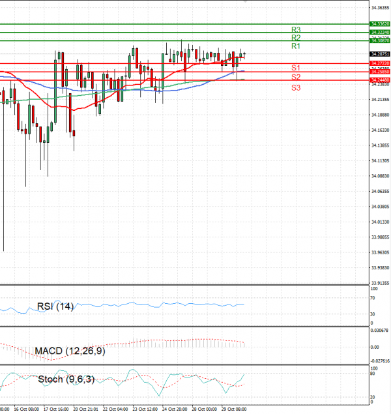Click the RSI scale value 70
Image resolution: width=391 pixels, height=414 pixels.
click(x=373, y=298)
